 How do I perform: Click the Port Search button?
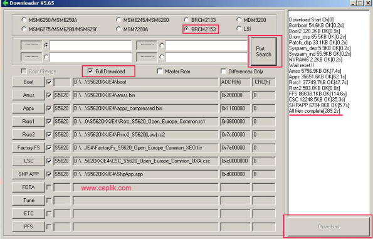click(263, 51)
